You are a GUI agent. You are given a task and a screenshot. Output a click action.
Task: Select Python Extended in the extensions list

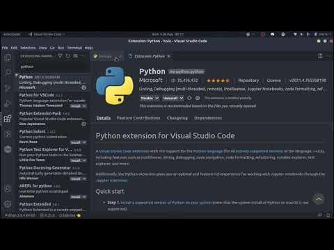coord(53,207)
